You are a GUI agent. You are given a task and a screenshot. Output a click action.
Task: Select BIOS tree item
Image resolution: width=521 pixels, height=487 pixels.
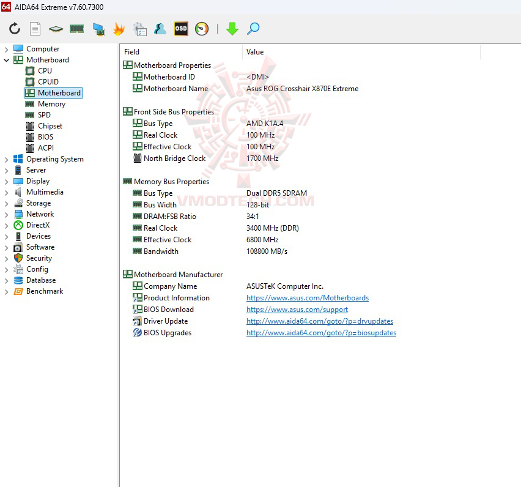(45, 137)
